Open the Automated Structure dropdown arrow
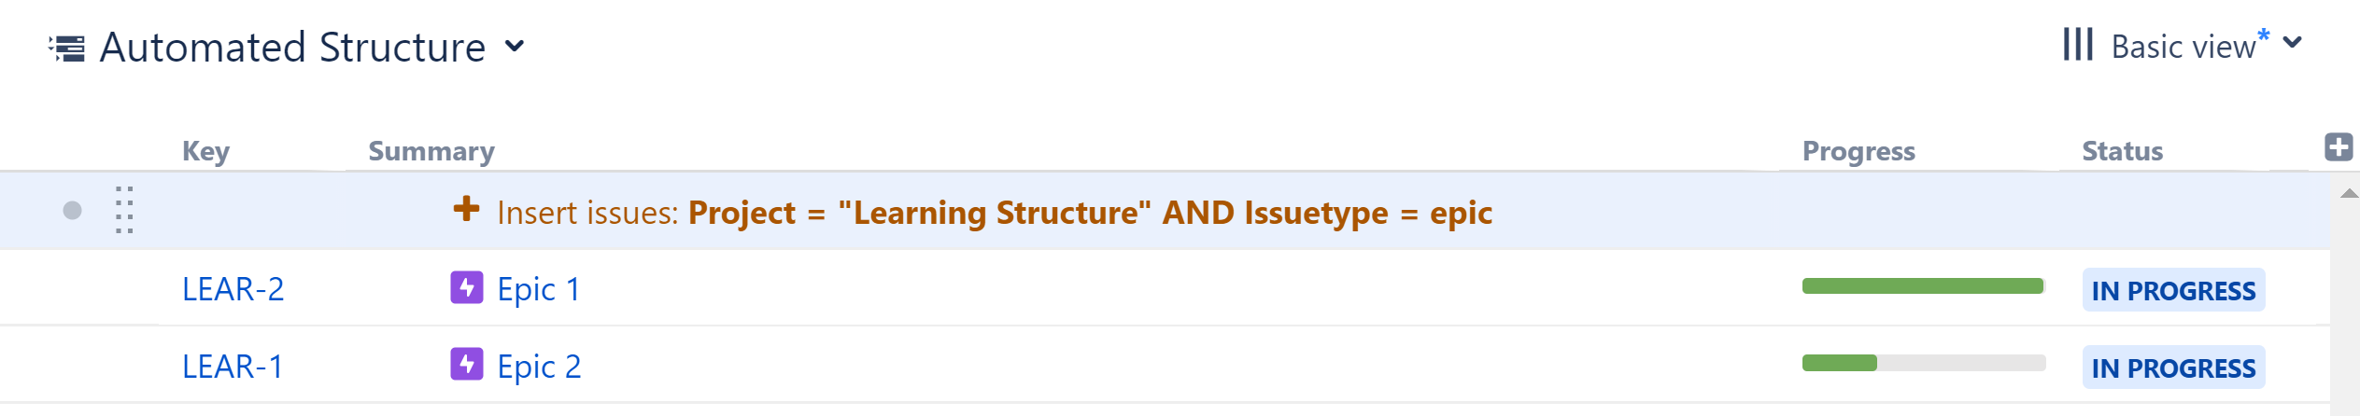Screen dimensions: 2360x416 coord(515,47)
